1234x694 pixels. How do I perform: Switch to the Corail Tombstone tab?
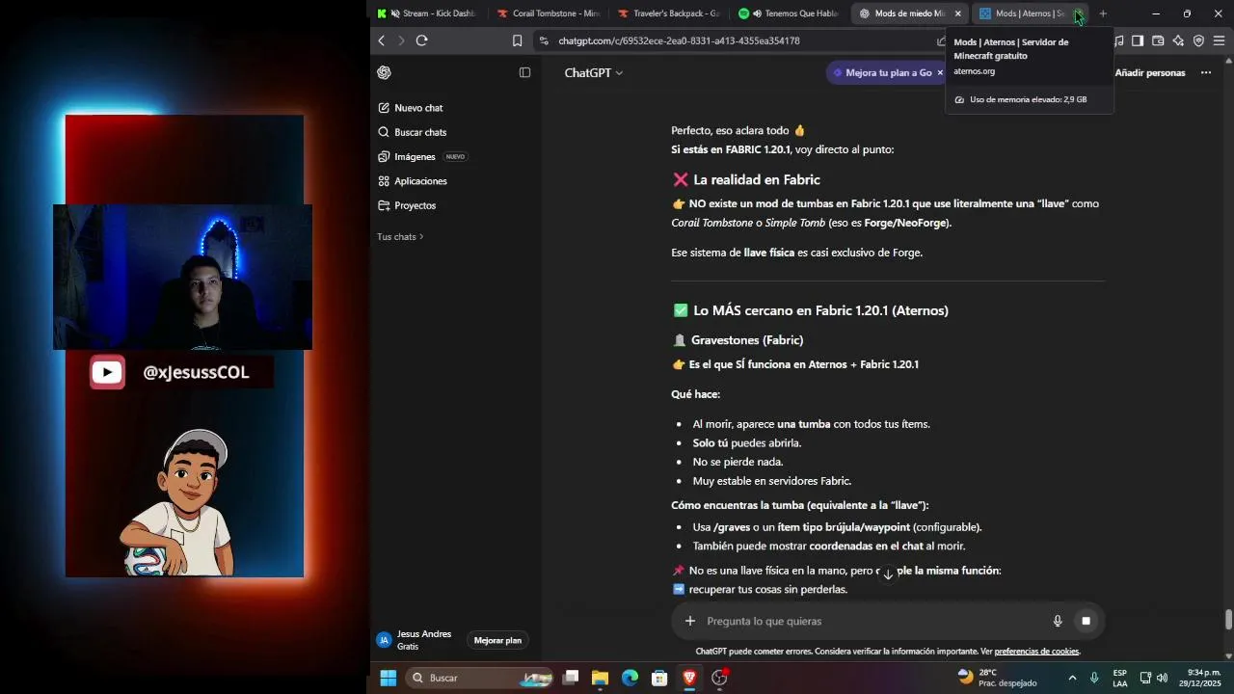[x=549, y=13]
